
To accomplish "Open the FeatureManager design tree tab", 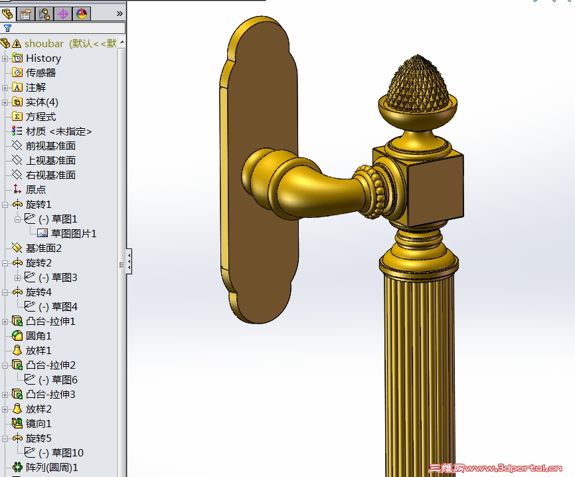I will (x=8, y=14).
